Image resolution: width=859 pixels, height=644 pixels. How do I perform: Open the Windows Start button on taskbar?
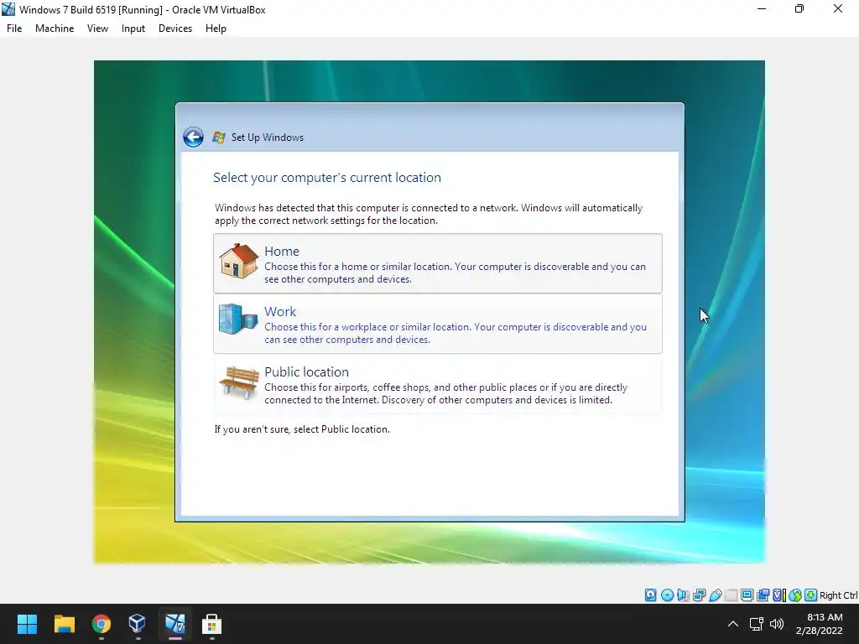(x=27, y=624)
